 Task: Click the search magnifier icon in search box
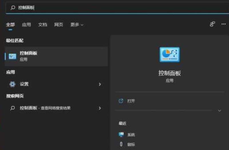(13, 7)
